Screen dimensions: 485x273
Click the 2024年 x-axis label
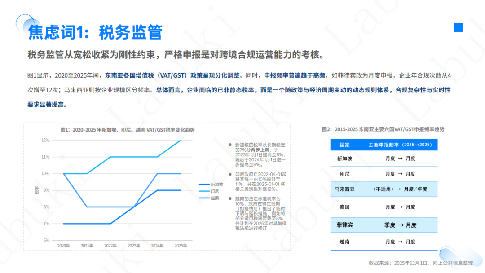coord(157,246)
